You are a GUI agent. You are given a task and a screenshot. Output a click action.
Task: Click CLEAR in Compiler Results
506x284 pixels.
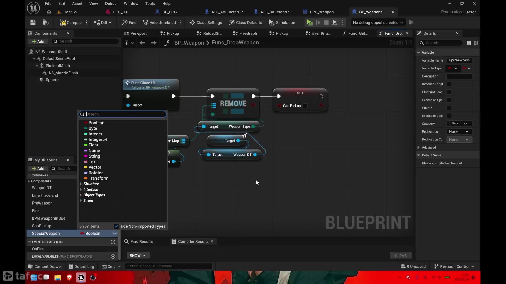coord(401,256)
